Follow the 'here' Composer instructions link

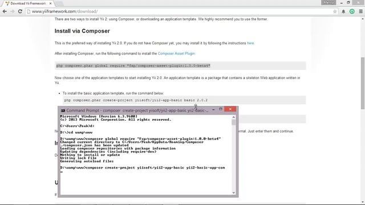coord(250,43)
